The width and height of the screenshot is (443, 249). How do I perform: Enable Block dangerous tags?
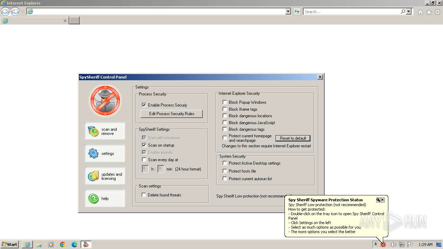[225, 129]
